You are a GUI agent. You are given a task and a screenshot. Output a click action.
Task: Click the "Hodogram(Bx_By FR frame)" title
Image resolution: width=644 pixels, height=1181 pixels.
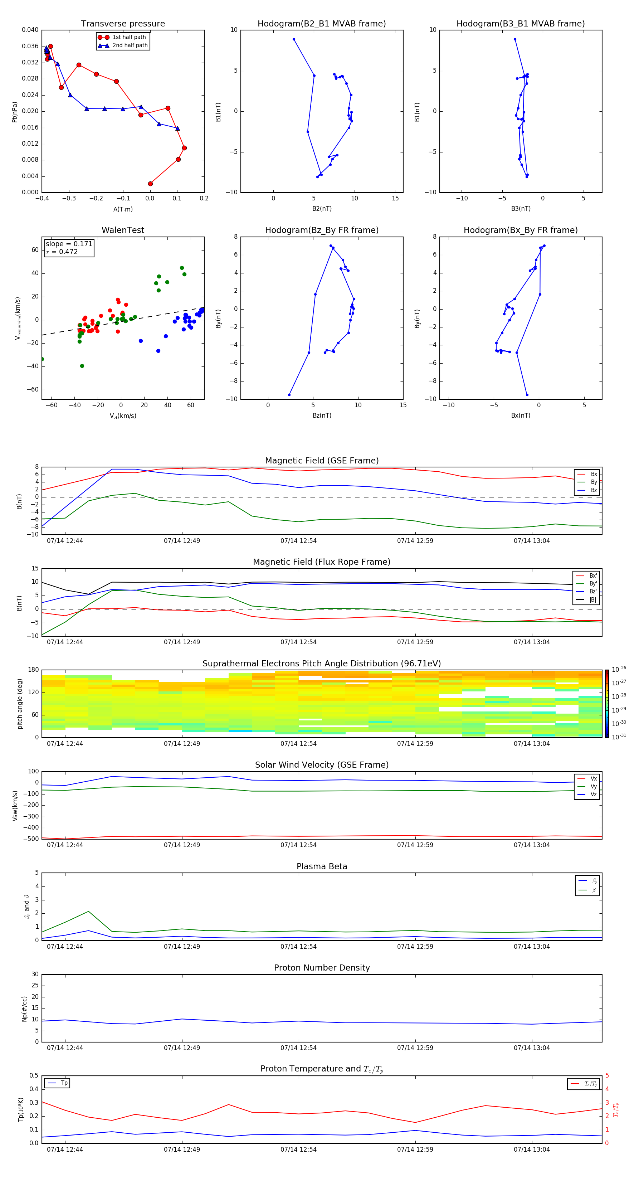[521, 230]
